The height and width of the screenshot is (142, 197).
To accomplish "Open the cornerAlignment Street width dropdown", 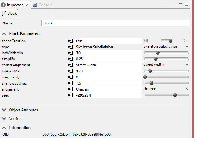I will (x=166, y=65).
